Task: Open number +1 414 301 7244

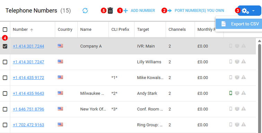Action: pyautogui.click(x=28, y=46)
